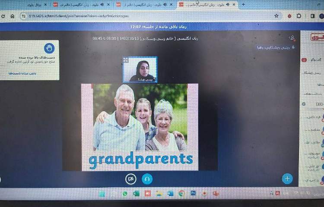Open the users list gear settings
The image size is (324, 207).
pos(304,104)
